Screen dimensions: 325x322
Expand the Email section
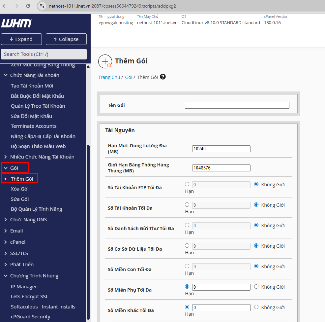6,231
